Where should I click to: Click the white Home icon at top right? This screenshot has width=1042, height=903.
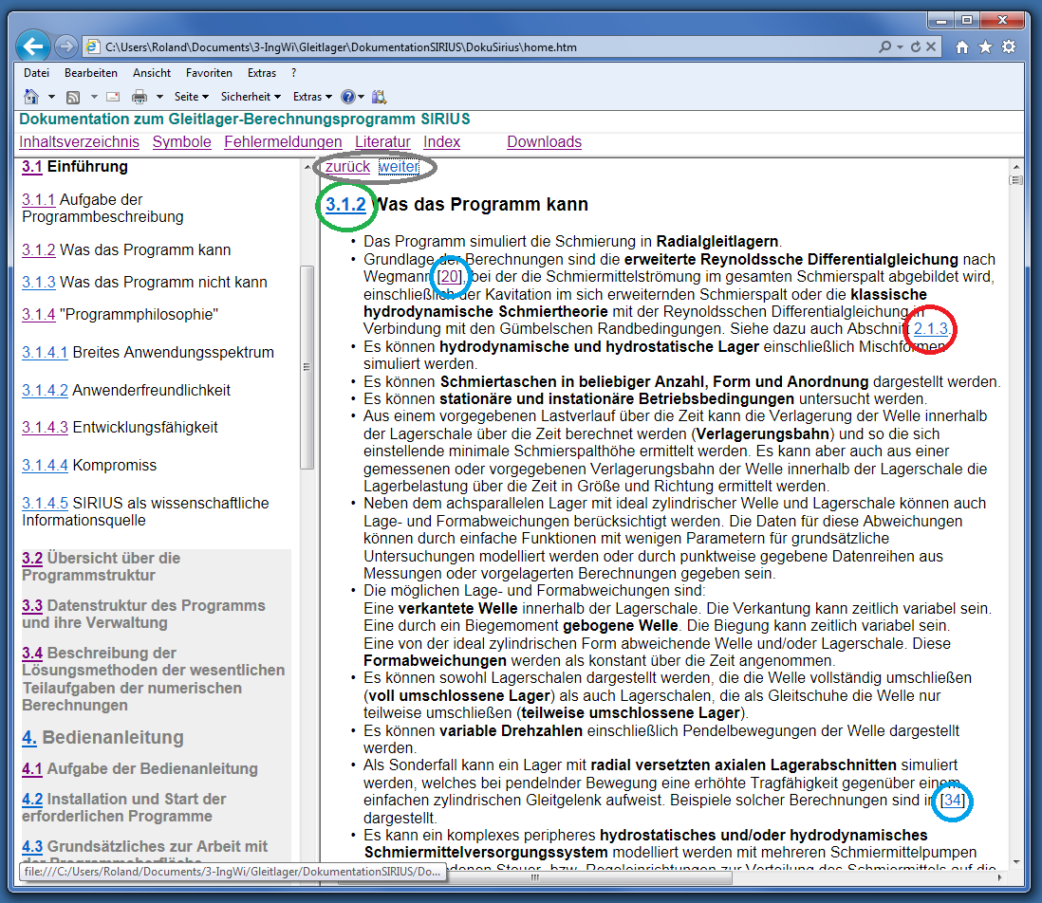pyautogui.click(x=961, y=46)
